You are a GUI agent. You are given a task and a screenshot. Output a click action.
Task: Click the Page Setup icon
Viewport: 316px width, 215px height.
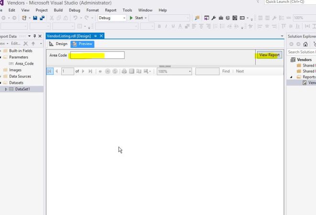(139, 71)
